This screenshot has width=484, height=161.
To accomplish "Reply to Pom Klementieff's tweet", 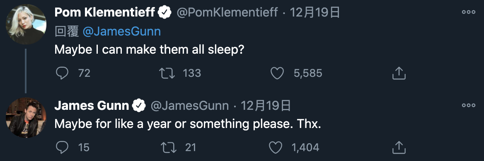I will pyautogui.click(x=62, y=73).
